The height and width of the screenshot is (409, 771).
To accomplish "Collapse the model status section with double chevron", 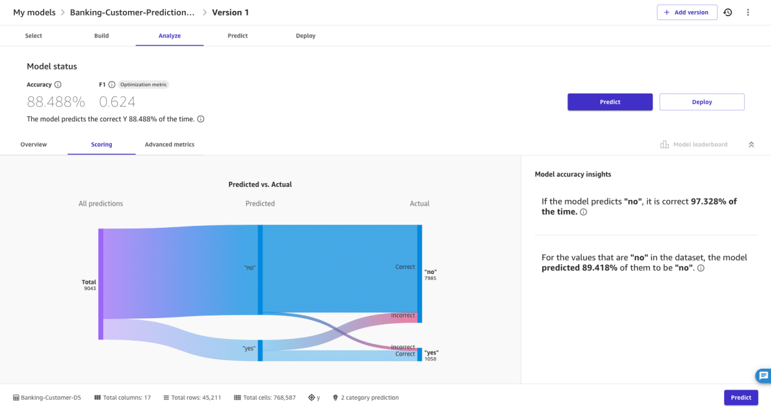I will [x=751, y=144].
